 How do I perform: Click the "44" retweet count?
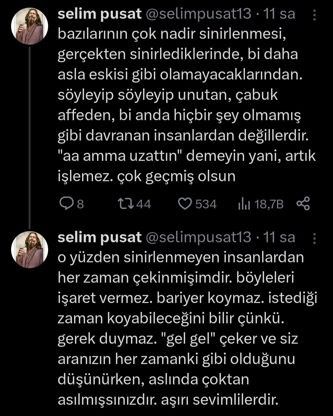[143, 204]
